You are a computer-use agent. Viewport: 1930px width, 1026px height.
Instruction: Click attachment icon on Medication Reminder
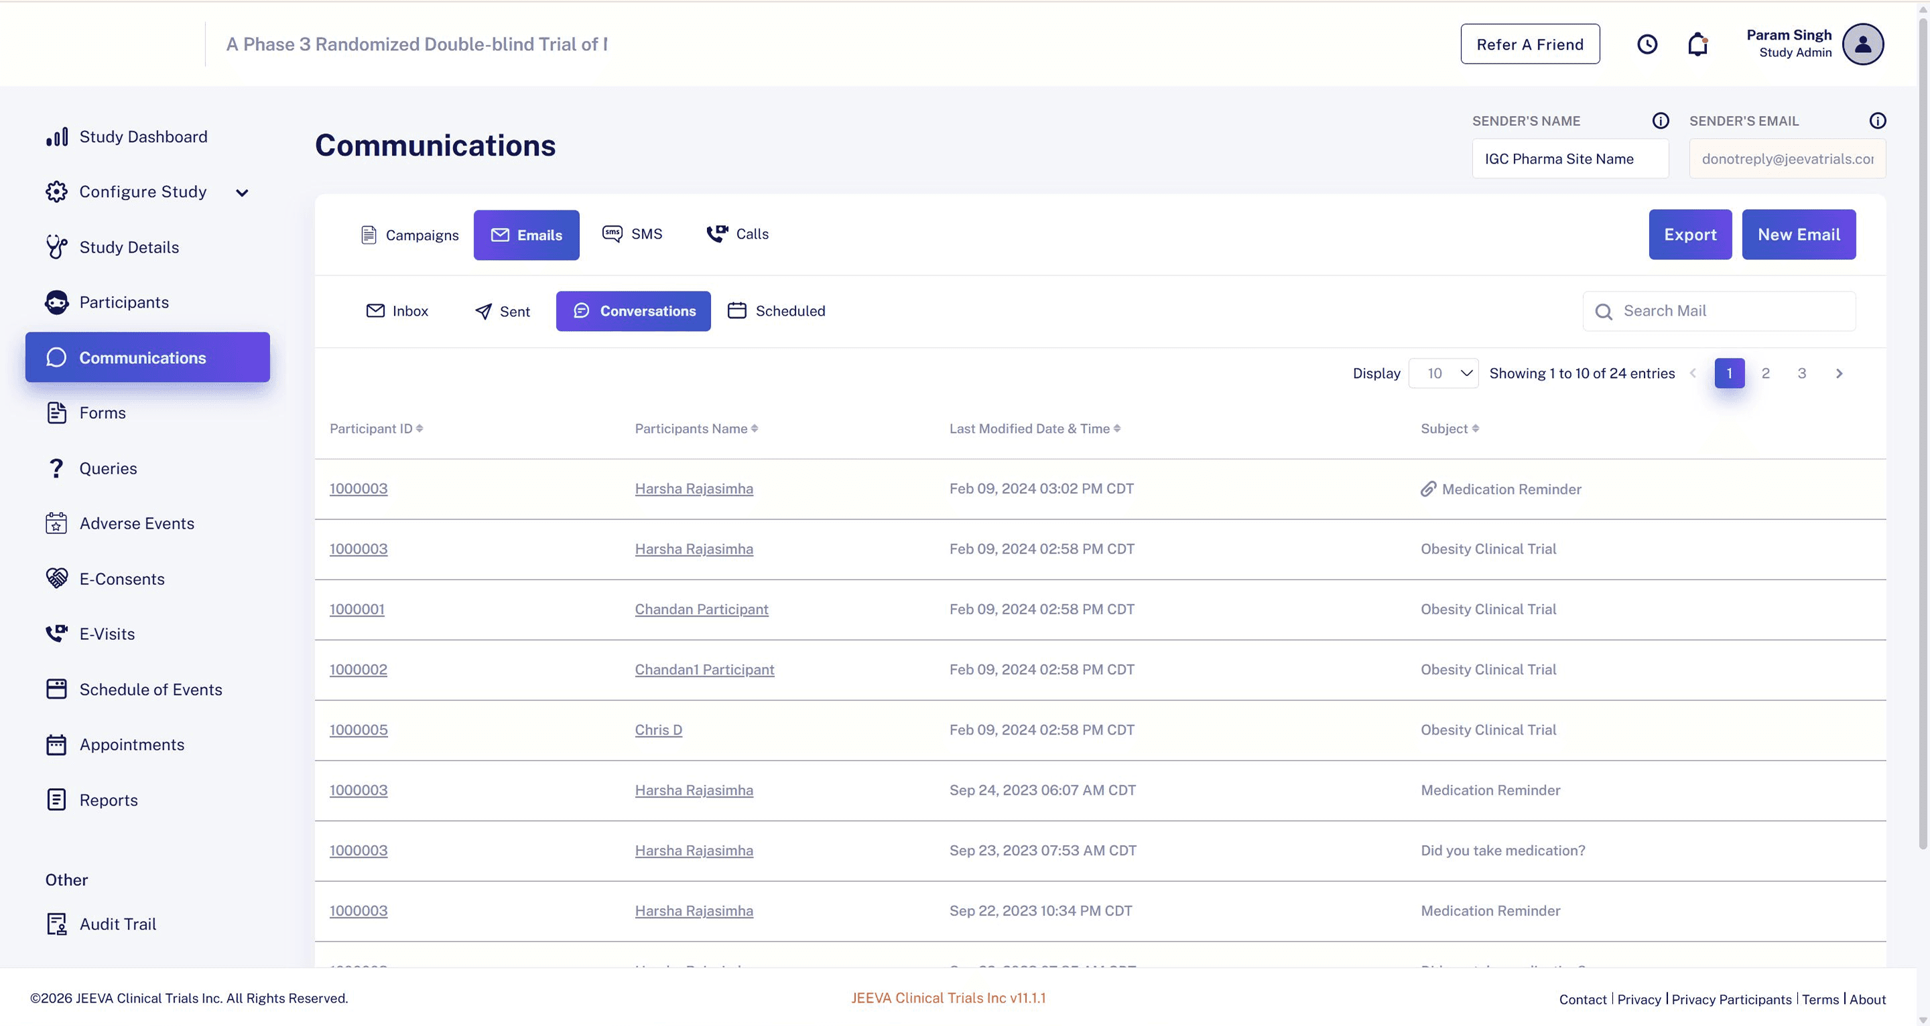[1428, 489]
